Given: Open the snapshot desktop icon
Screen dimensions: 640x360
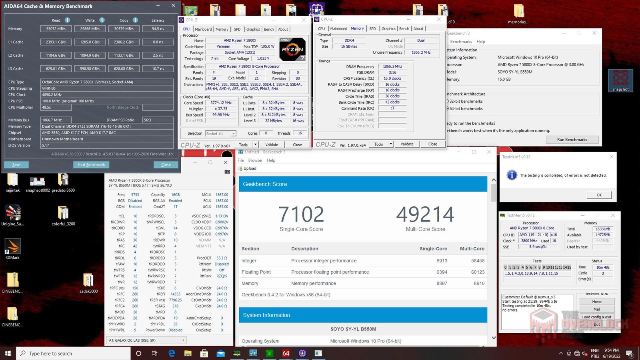Looking at the screenshot, I should 620,80.
